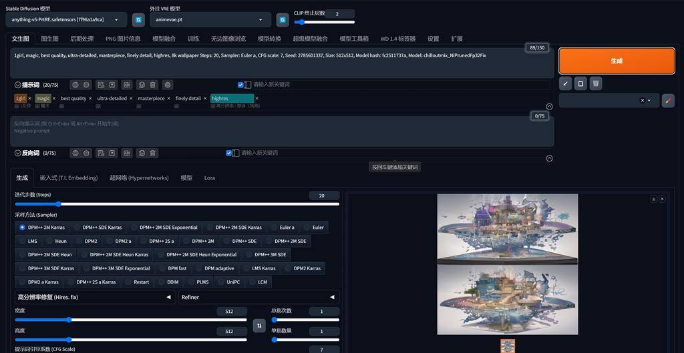684x353 pixels.
Task: Switch to the 图生图 tab
Action: coord(49,39)
